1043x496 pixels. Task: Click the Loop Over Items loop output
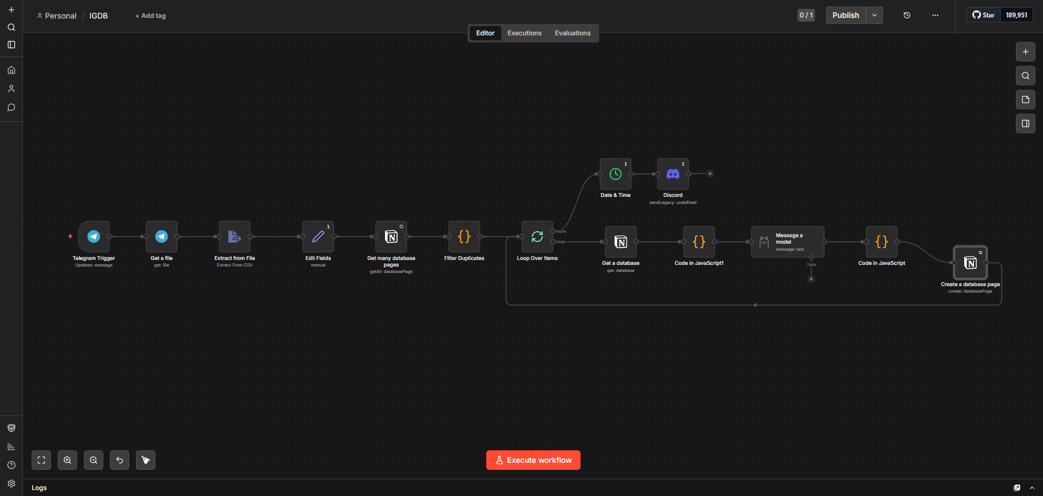(x=553, y=242)
